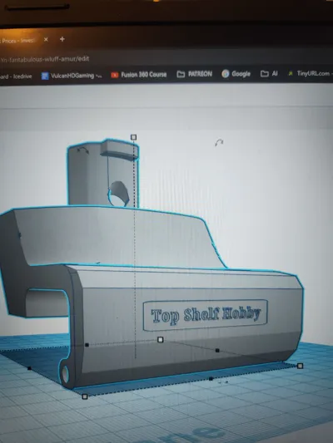This screenshot has height=443, width=333.
Task: Open the Google bookmark
Action: click(x=236, y=74)
